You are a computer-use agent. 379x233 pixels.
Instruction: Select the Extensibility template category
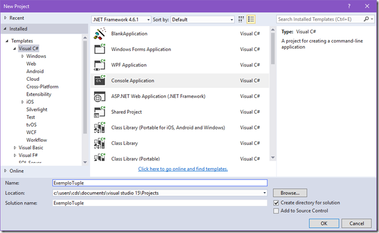pyautogui.click(x=39, y=94)
